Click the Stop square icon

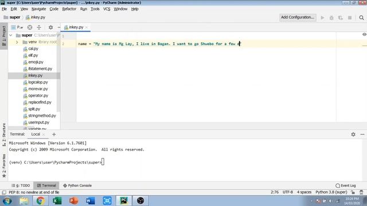[350, 18]
